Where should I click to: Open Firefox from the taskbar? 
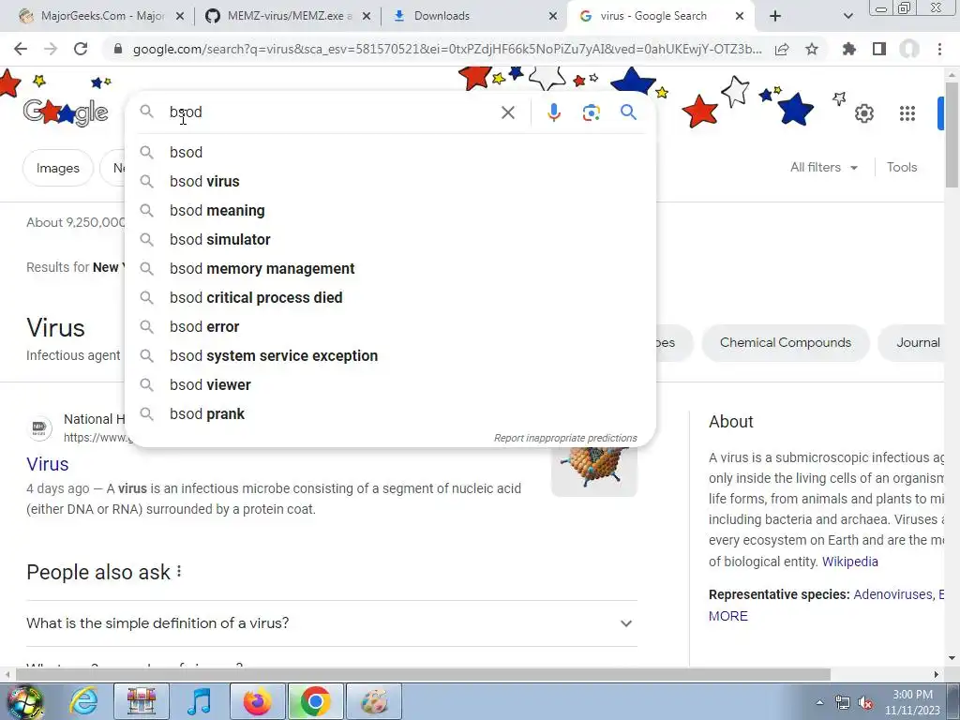coord(258,701)
